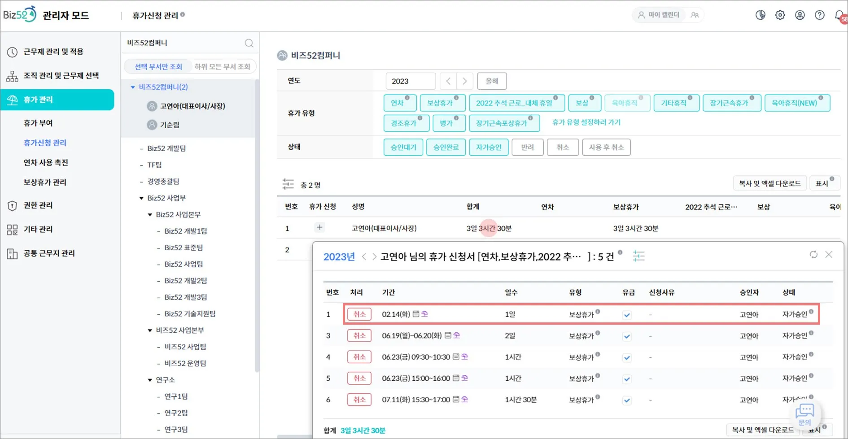The height and width of the screenshot is (439, 848).
Task: Follow the 휴가 유형 설정하러 가기 link
Action: pyautogui.click(x=586, y=122)
